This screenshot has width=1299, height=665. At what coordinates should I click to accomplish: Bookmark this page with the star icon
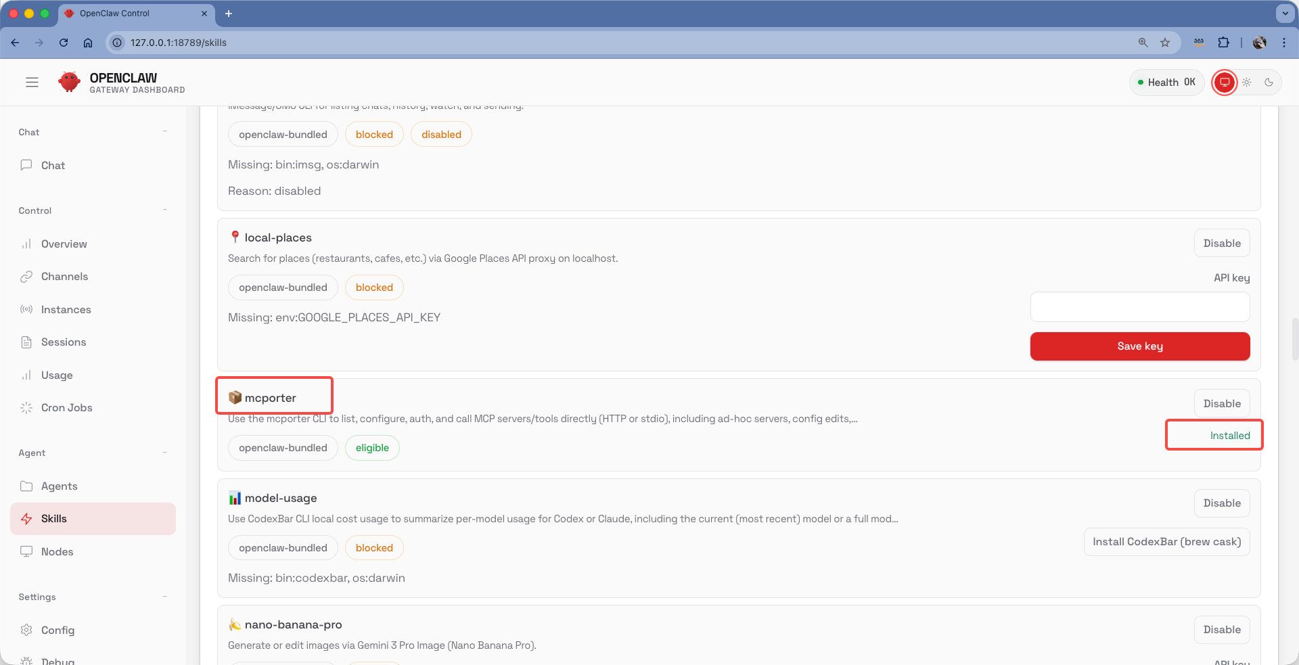(x=1165, y=43)
